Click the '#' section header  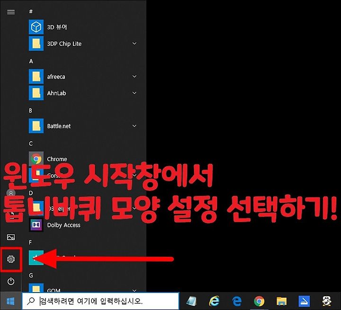pos(31,11)
